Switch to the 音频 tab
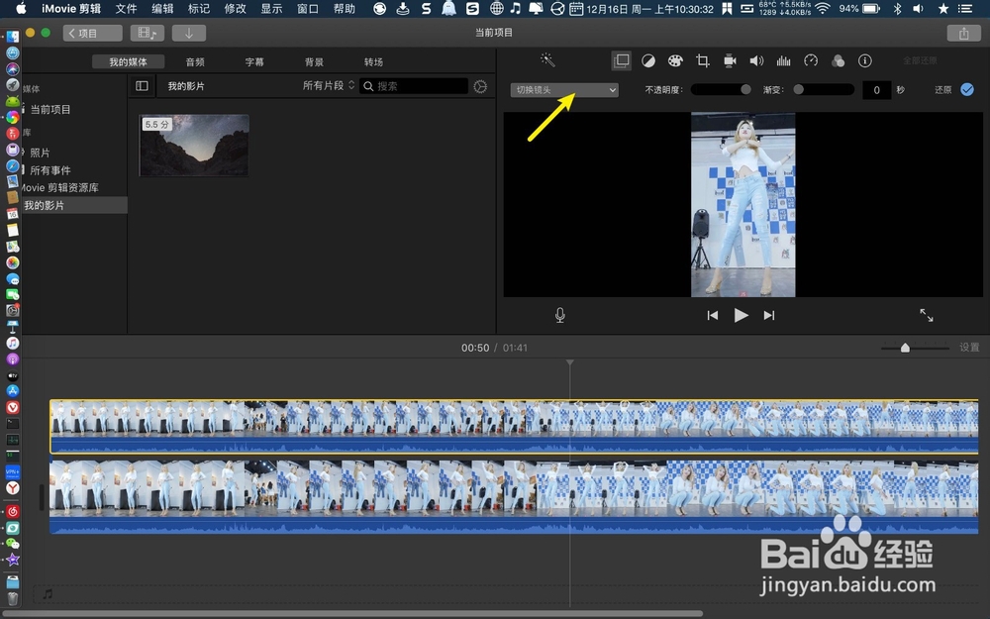Image resolution: width=990 pixels, height=619 pixels. [195, 61]
